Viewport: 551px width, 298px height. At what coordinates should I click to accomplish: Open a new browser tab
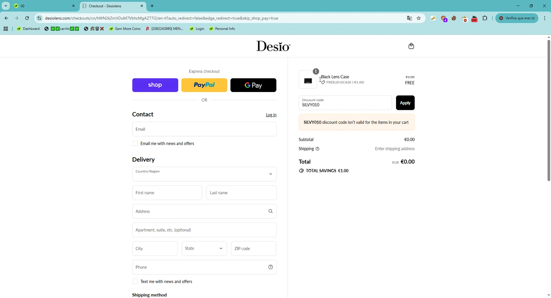coord(152,6)
